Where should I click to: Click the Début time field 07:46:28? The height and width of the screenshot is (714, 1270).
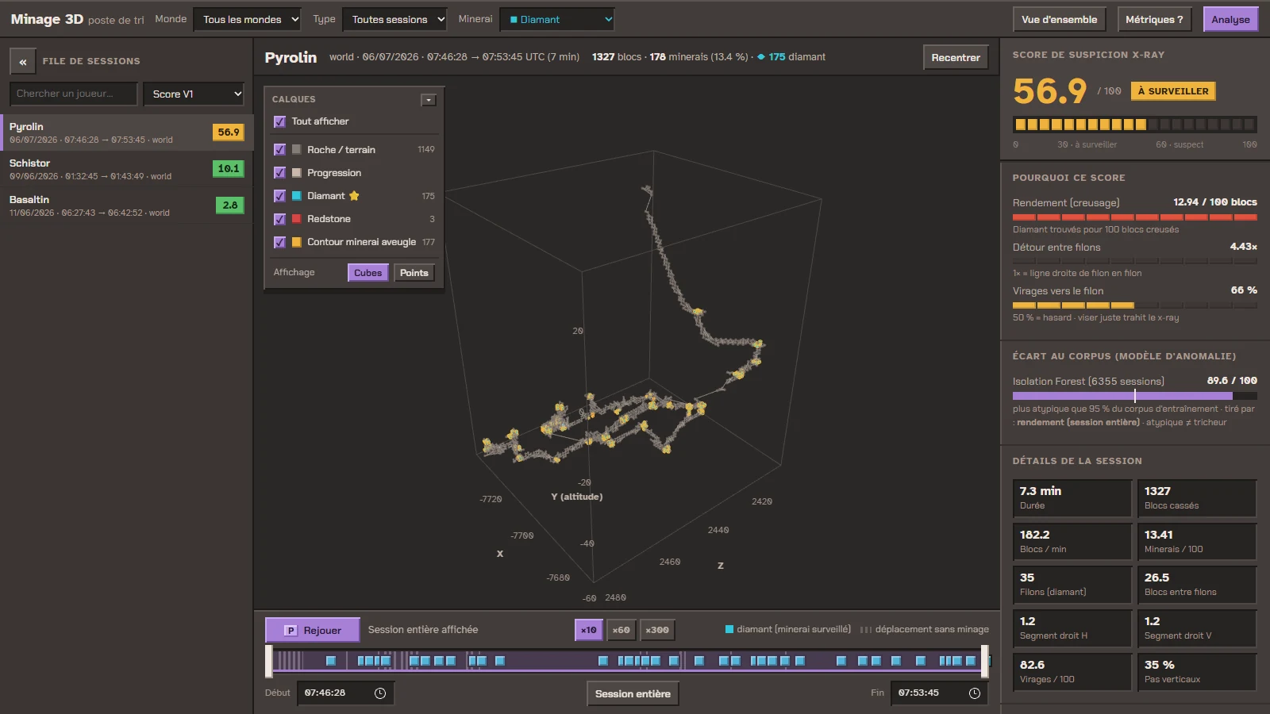point(345,693)
